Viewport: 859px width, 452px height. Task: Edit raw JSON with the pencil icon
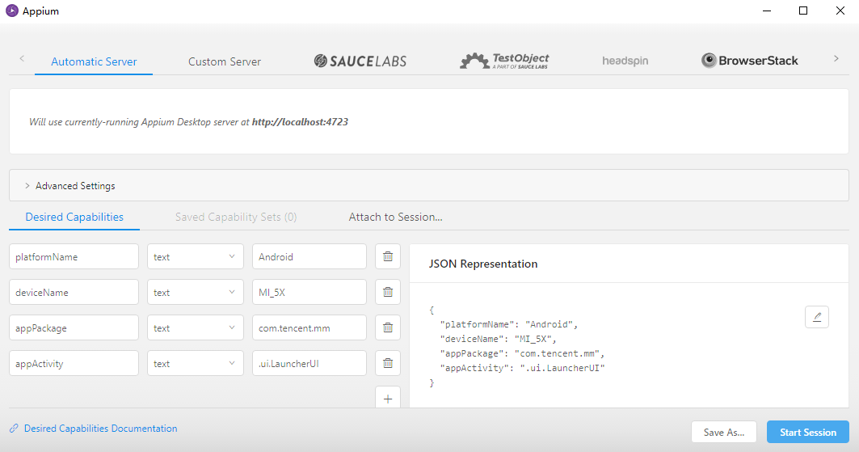click(817, 317)
